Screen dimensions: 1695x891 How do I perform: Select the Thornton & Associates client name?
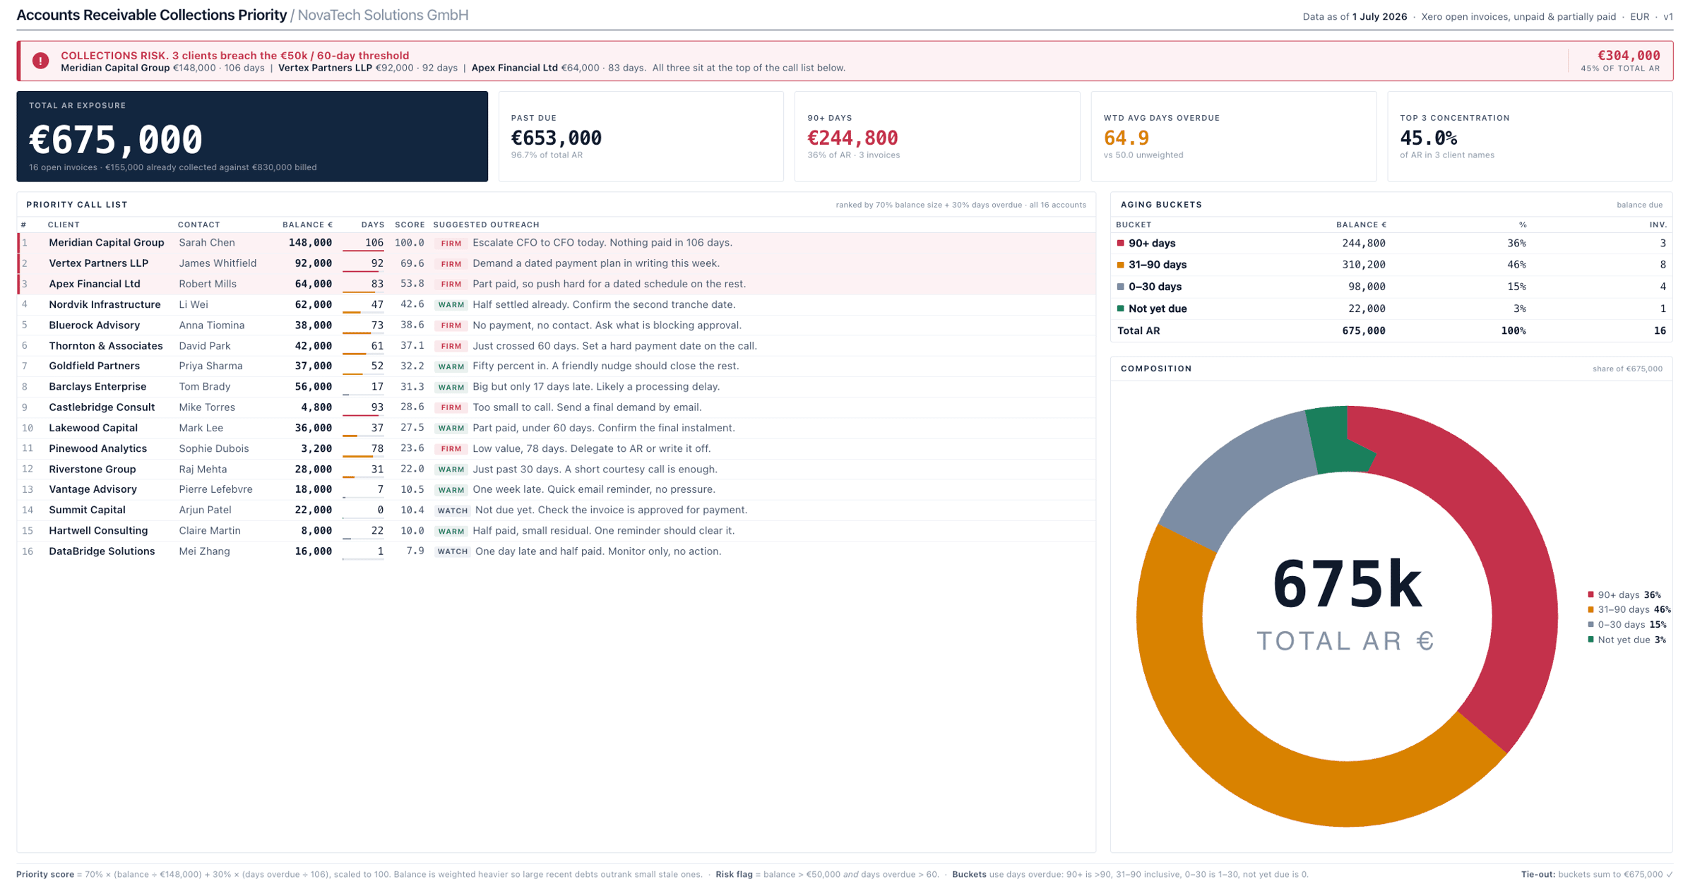coord(106,345)
